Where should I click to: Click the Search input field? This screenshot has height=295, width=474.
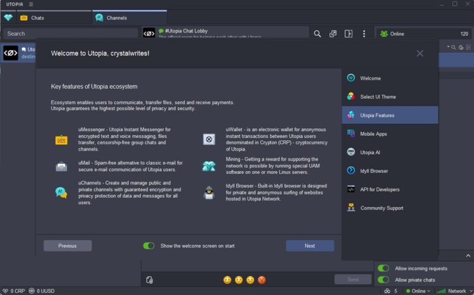pyautogui.click(x=71, y=34)
